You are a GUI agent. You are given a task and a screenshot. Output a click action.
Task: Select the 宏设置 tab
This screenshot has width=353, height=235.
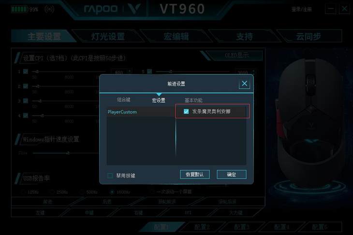pyautogui.click(x=159, y=100)
